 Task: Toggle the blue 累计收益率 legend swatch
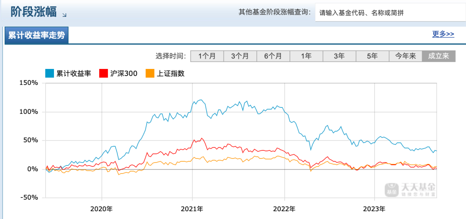pos(50,73)
